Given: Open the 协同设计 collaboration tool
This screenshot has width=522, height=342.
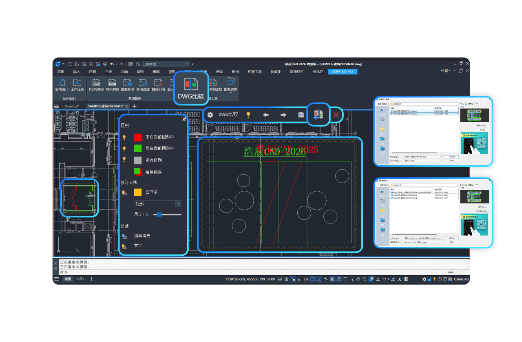Looking at the screenshot, I should tap(62, 85).
